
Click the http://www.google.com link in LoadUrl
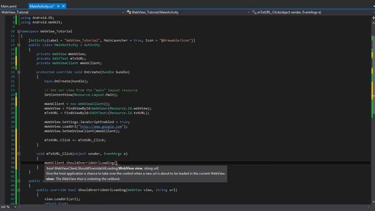pyautogui.click(x=101, y=127)
